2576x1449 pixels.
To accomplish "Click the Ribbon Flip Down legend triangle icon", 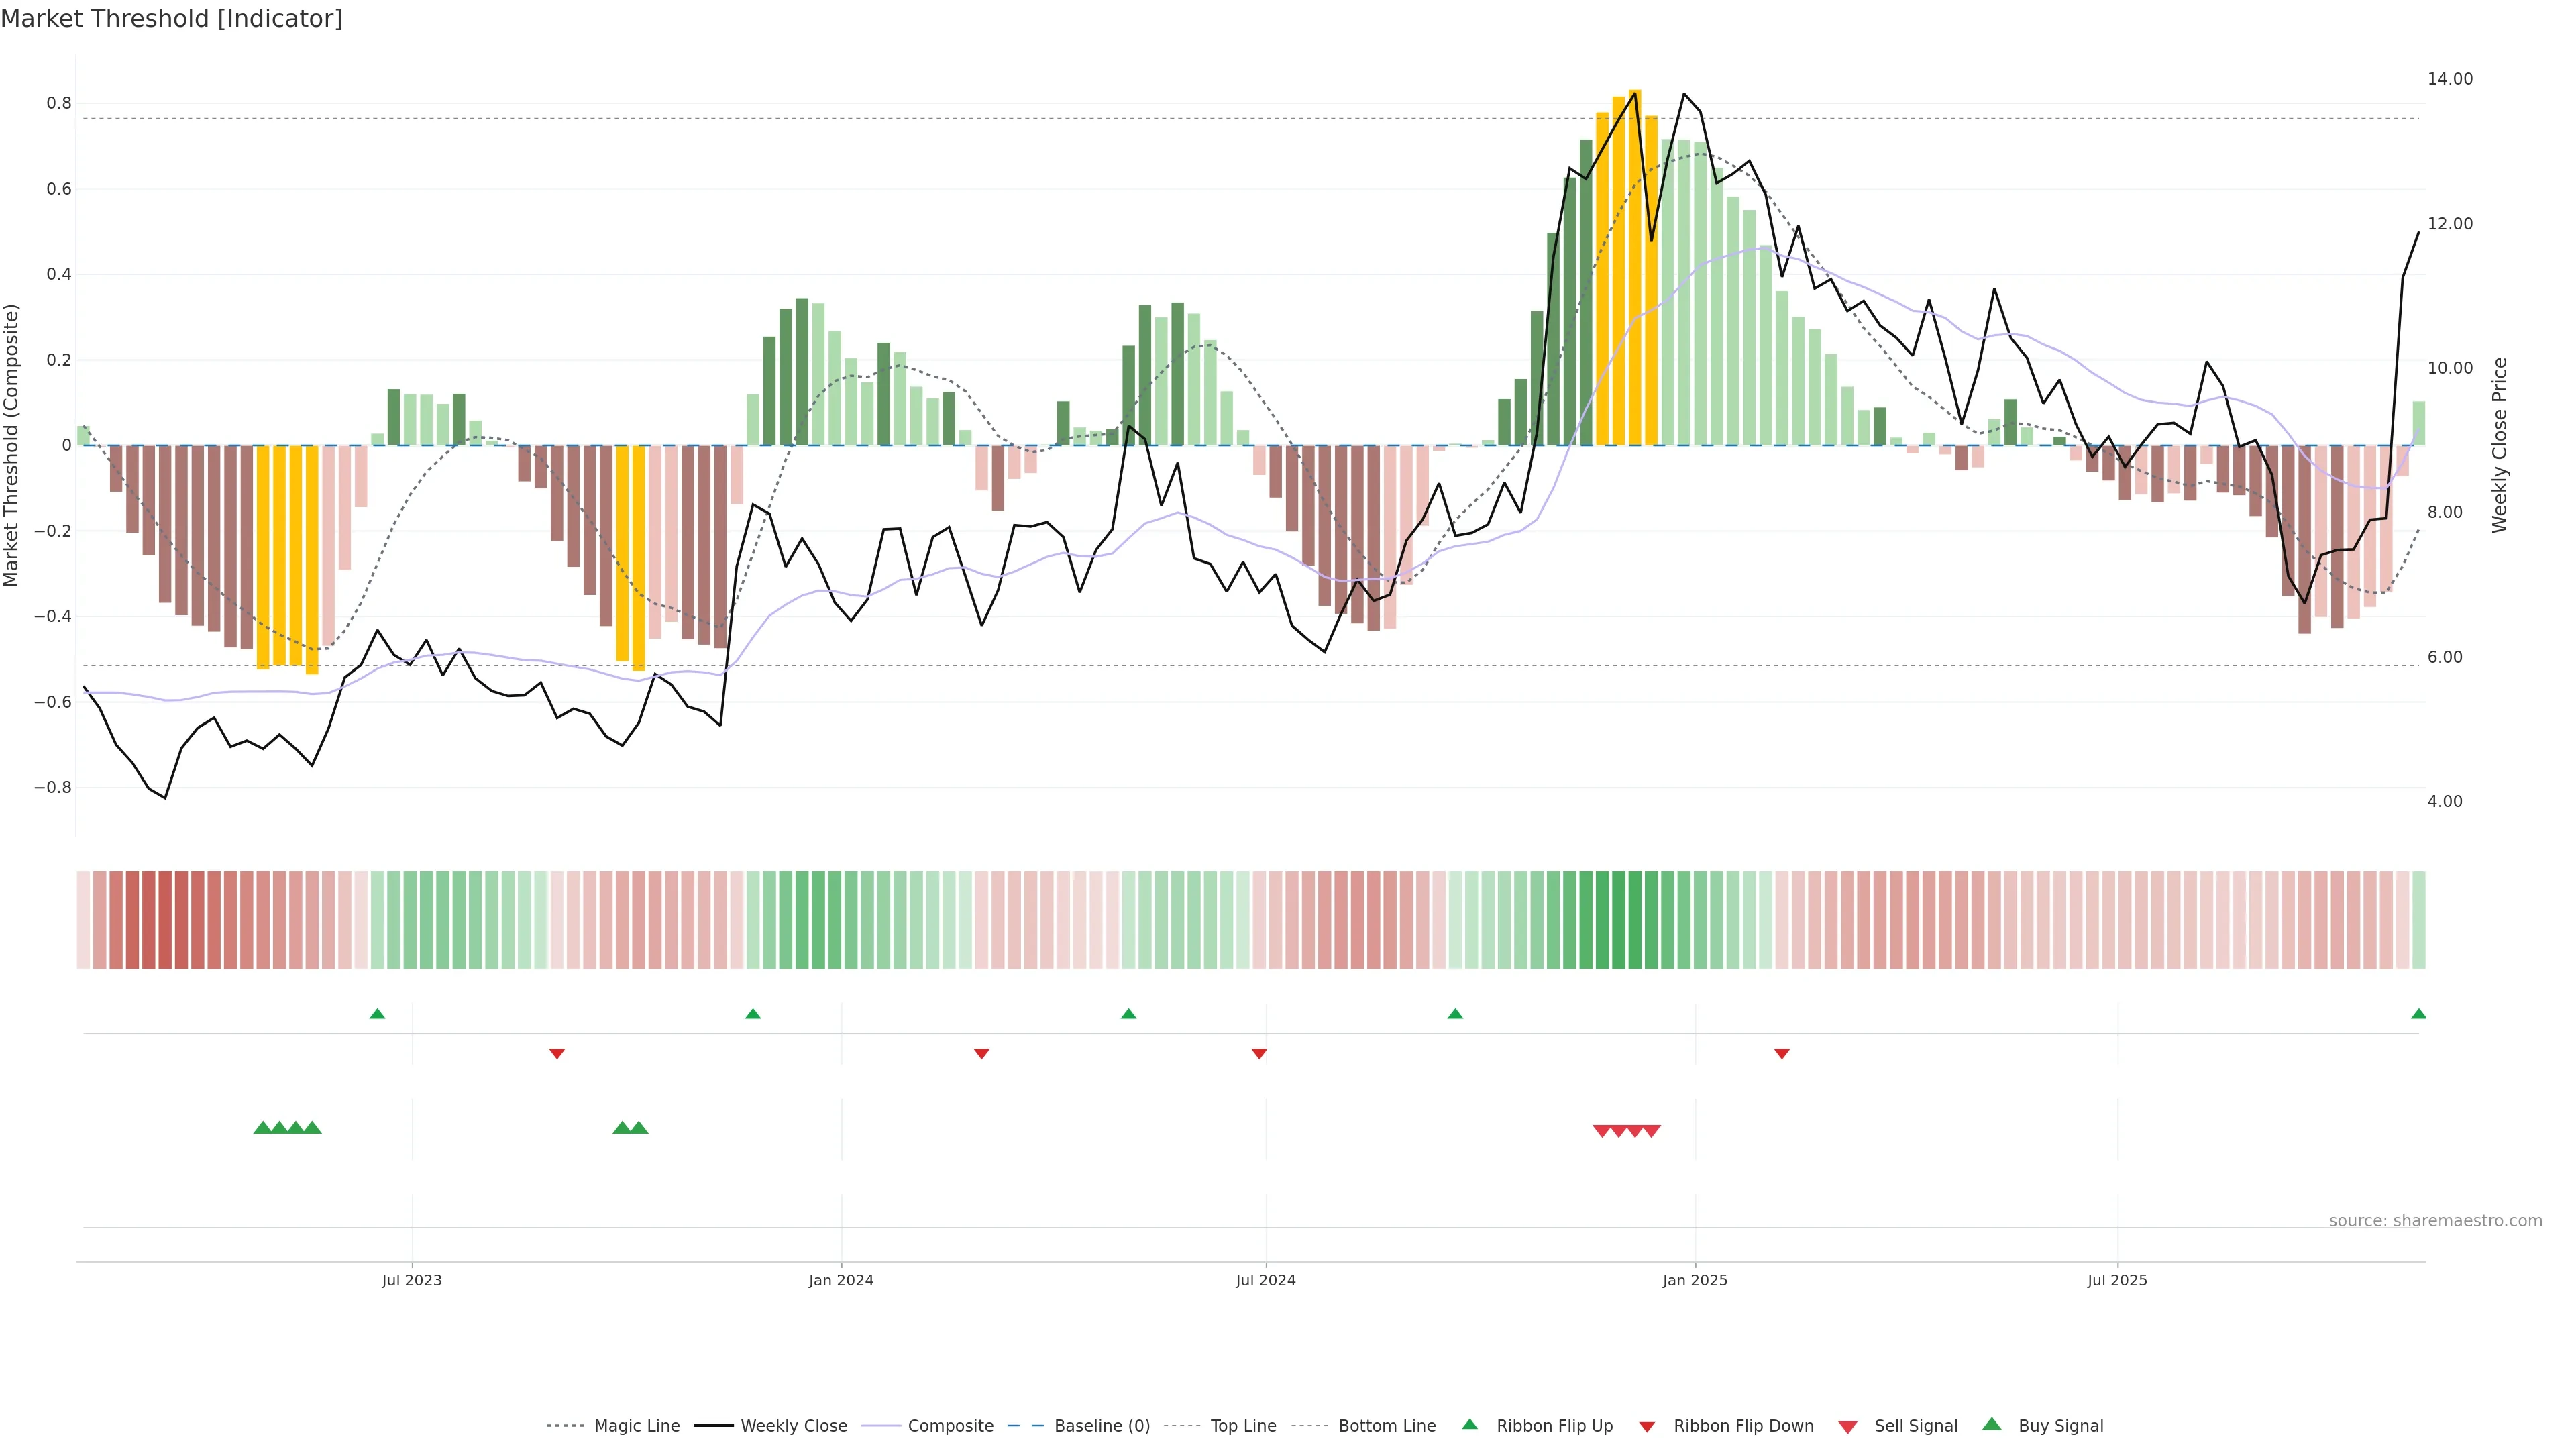I will [x=1647, y=1427].
